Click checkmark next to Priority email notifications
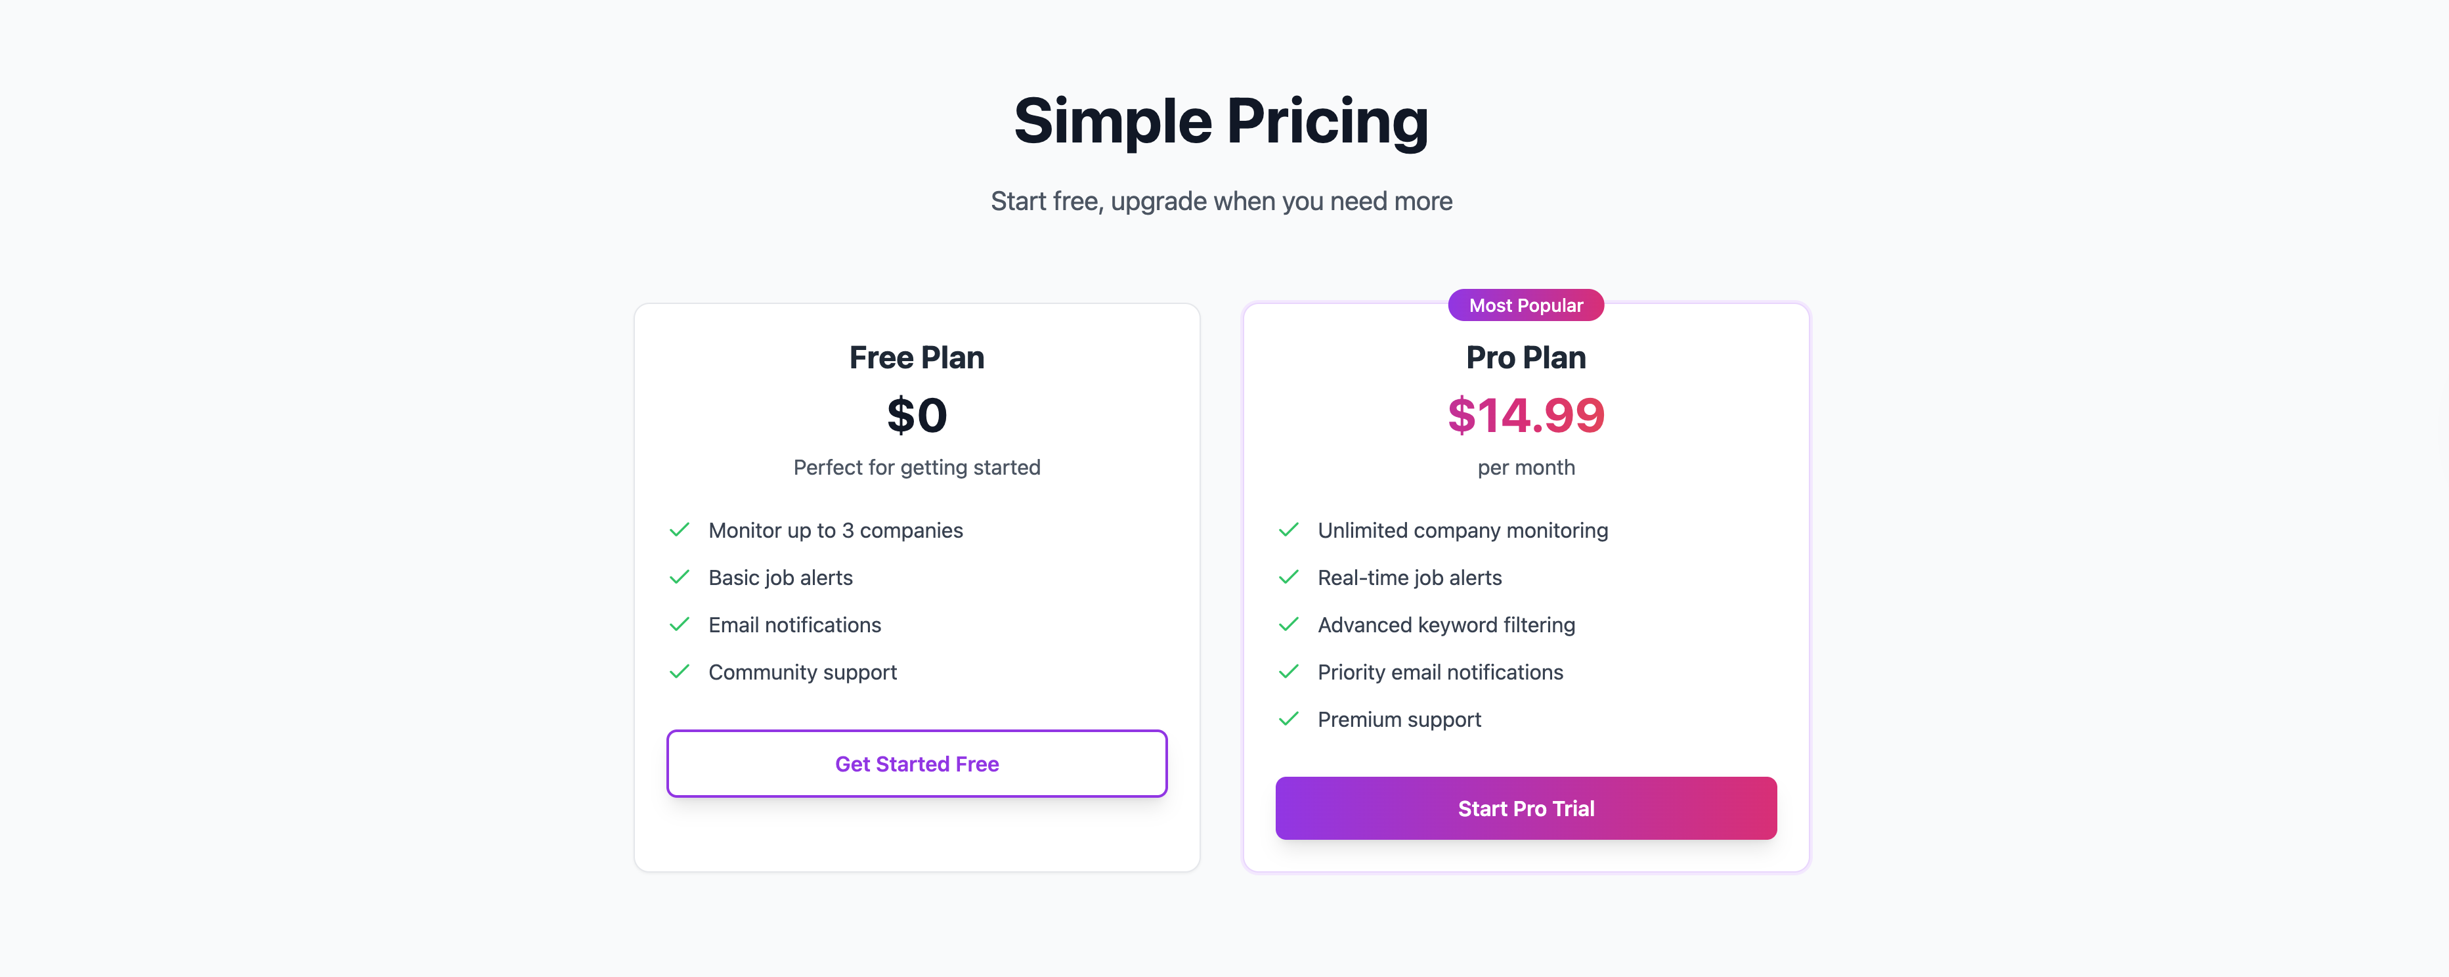The height and width of the screenshot is (977, 2449). pos(1288,672)
